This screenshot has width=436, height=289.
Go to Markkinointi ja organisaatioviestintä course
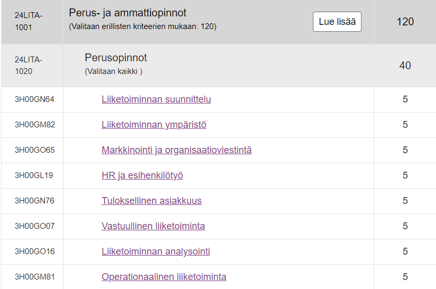pos(177,150)
